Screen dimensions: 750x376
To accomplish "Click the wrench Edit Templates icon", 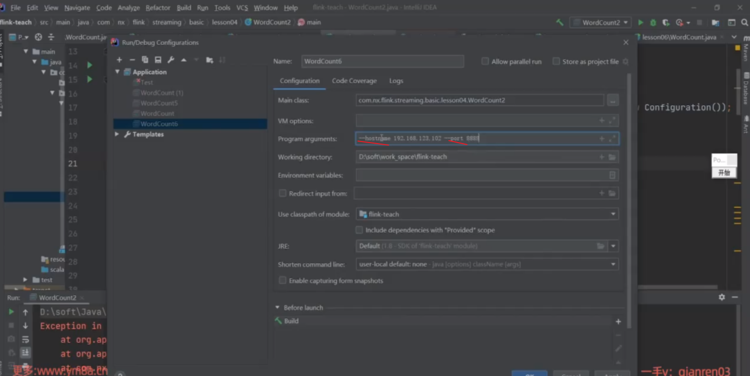I will [171, 60].
